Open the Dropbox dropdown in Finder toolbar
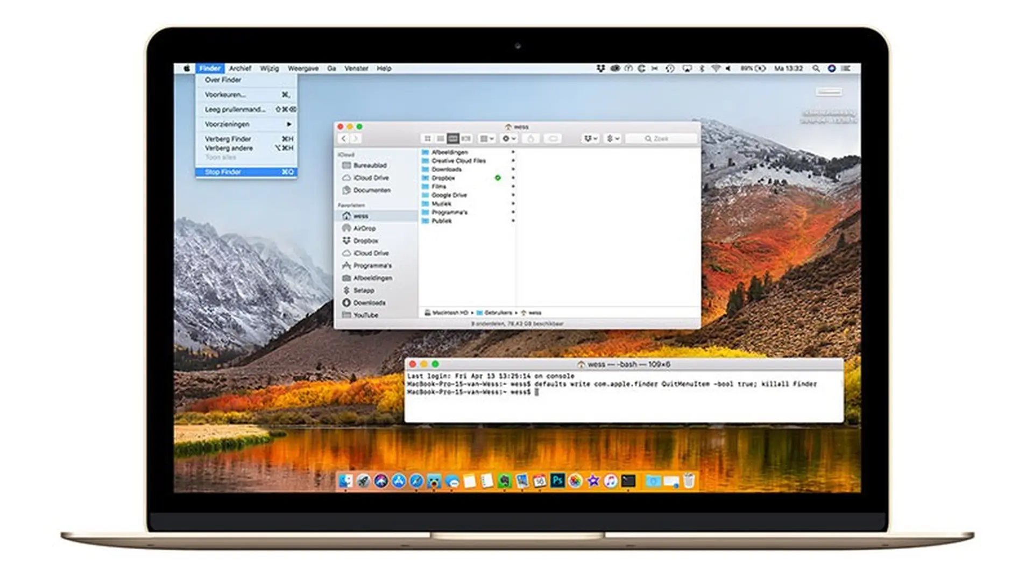 click(590, 138)
